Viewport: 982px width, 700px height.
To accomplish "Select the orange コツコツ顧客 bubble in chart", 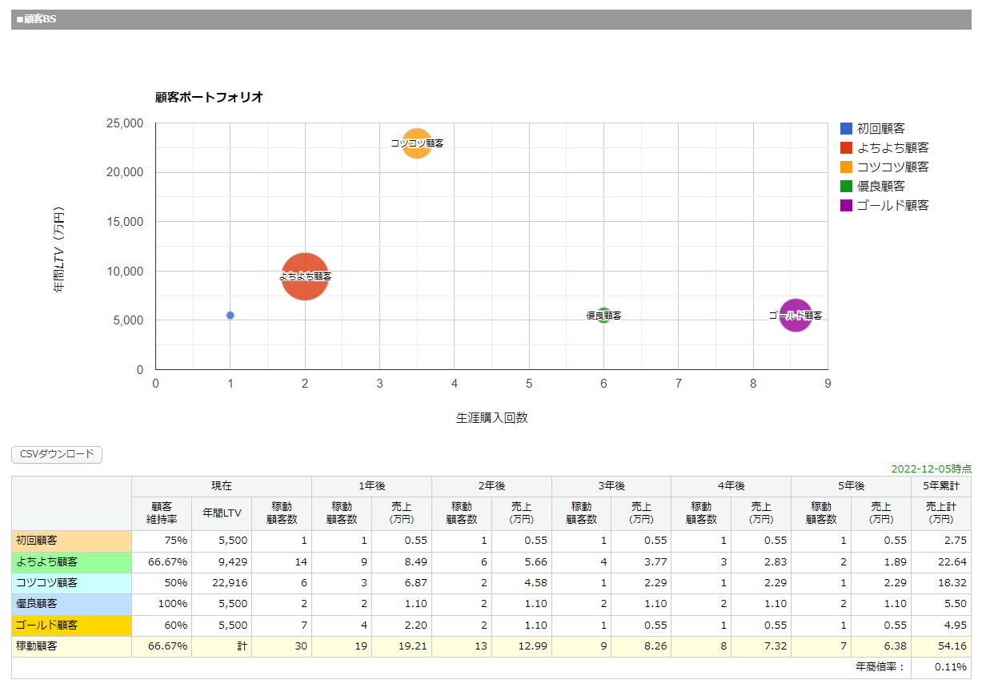I will pos(416,143).
